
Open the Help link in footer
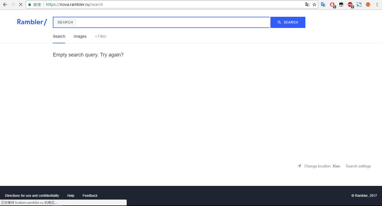71,196
